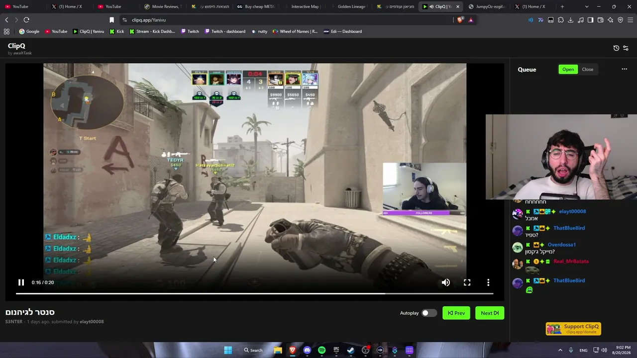Image resolution: width=637 pixels, height=358 pixels.
Task: Go to previous clip with Prev button
Action: pyautogui.click(x=456, y=313)
